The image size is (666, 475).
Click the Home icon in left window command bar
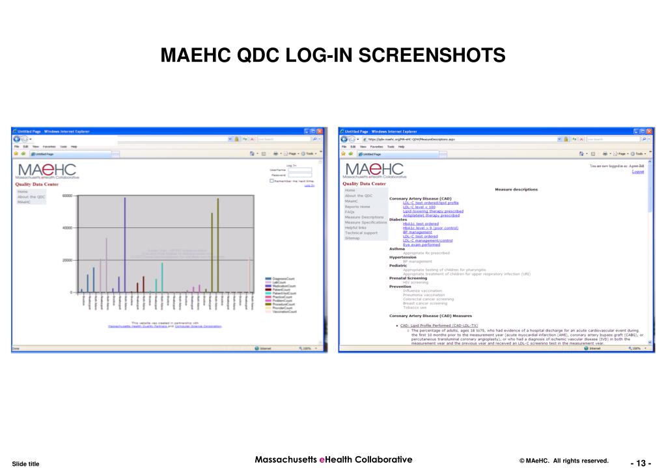pyautogui.click(x=252, y=153)
